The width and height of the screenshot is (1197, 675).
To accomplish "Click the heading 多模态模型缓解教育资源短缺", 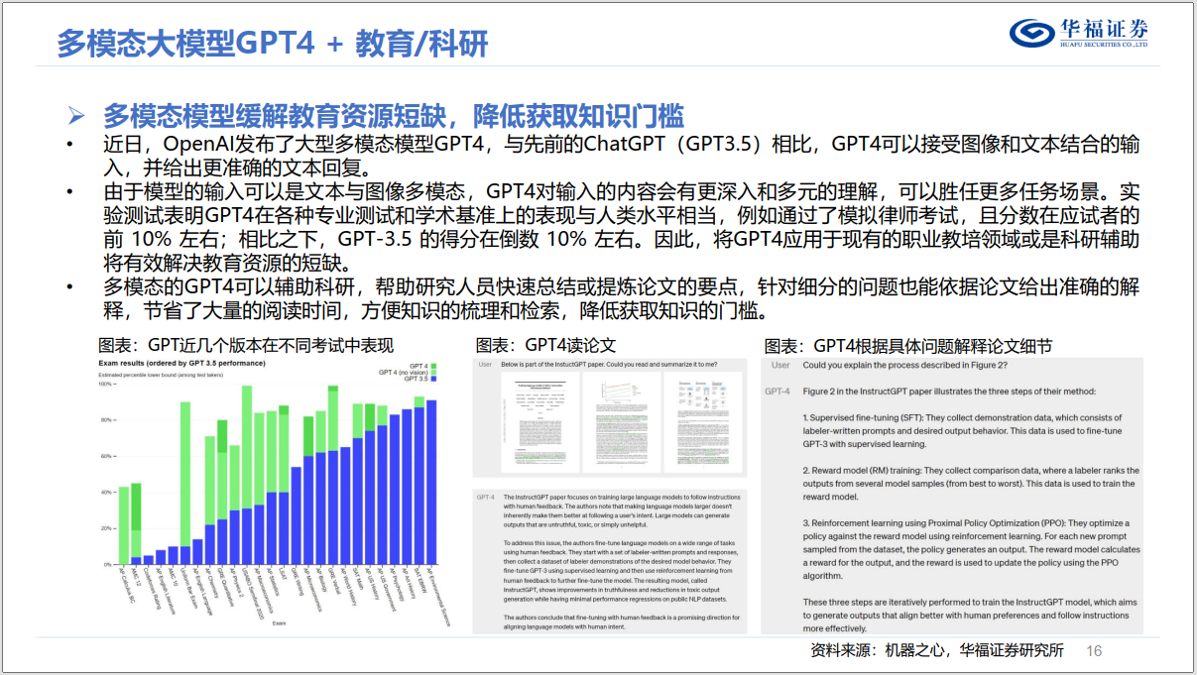I will 280,115.
